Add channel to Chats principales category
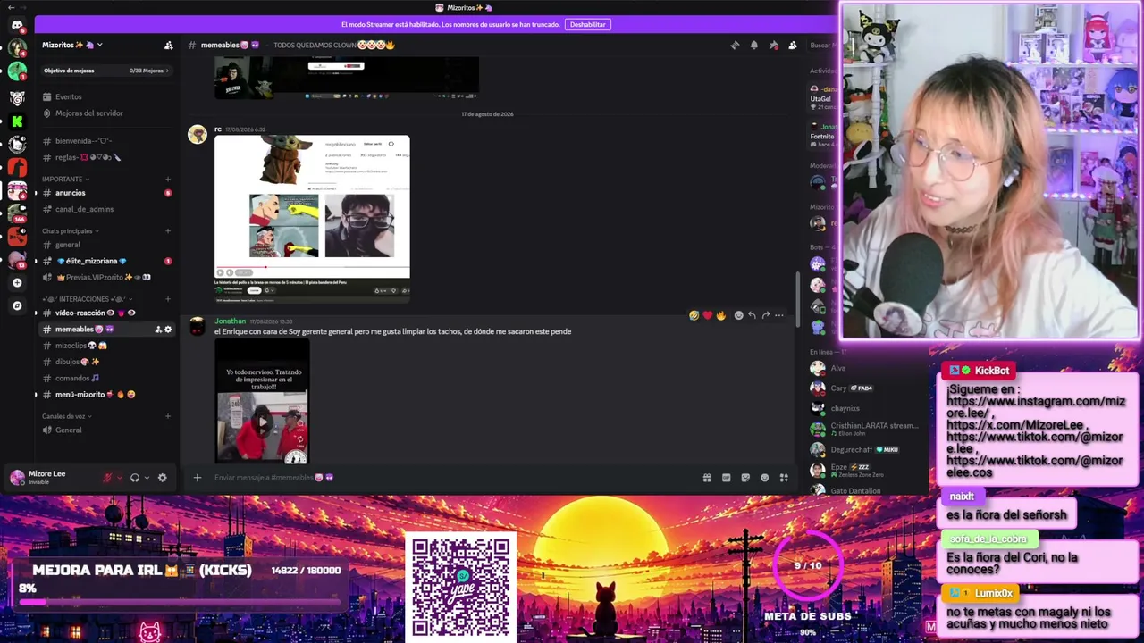 tap(167, 231)
